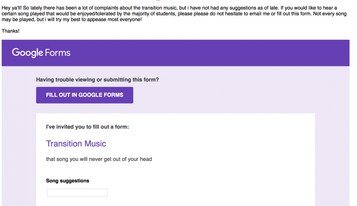Open the Transition Music form link
357x206 pixels.
76,144
